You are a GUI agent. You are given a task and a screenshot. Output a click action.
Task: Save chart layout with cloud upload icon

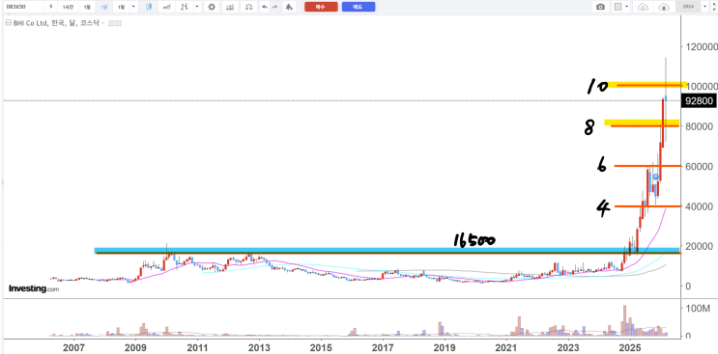tap(664, 7)
